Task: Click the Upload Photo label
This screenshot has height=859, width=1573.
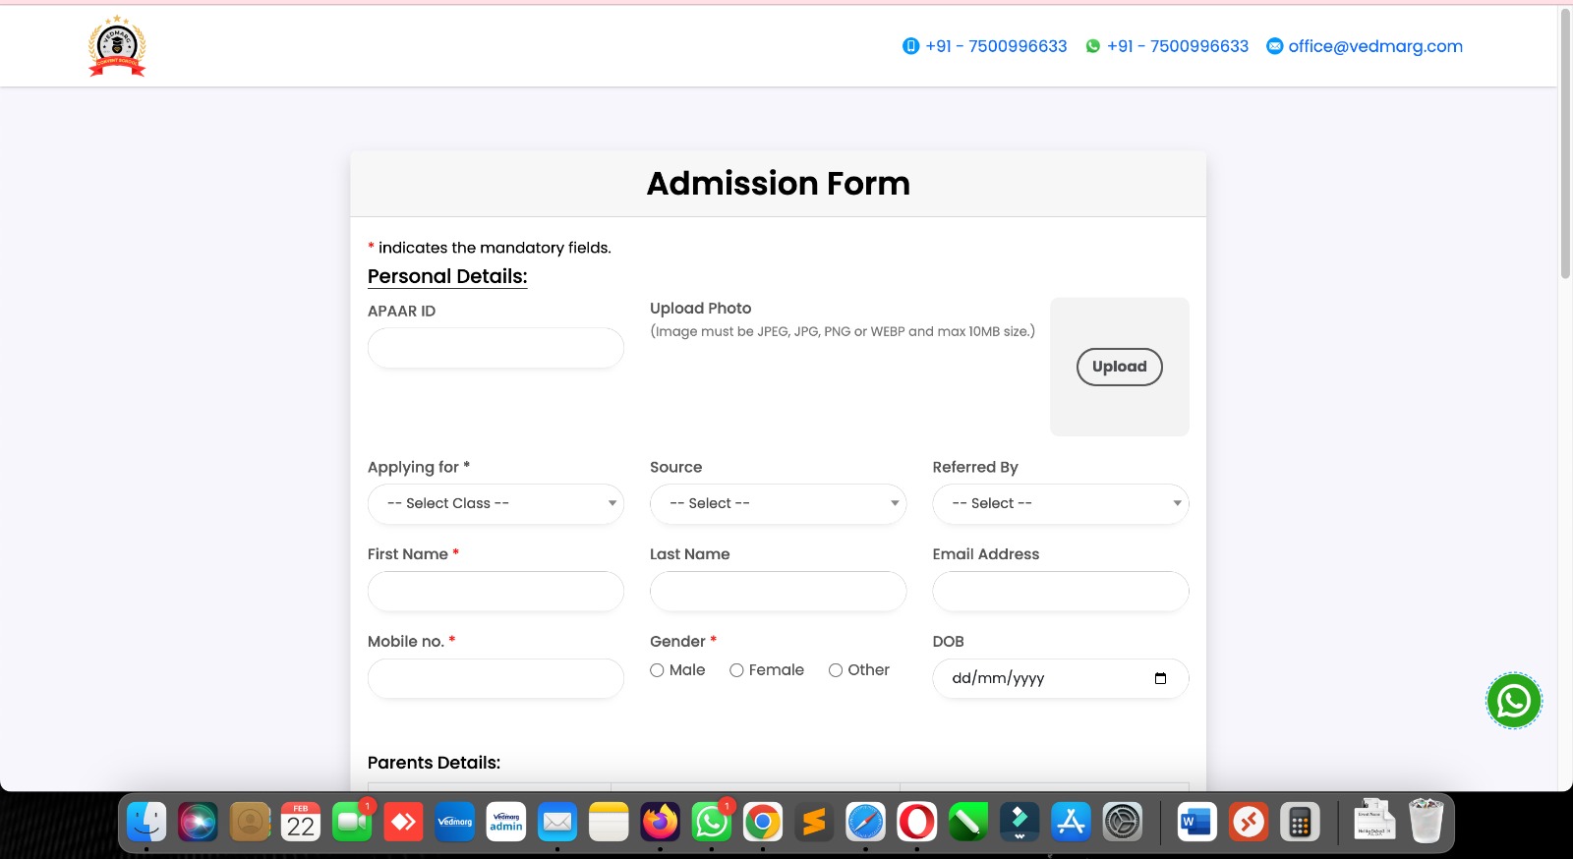Action: (700, 309)
